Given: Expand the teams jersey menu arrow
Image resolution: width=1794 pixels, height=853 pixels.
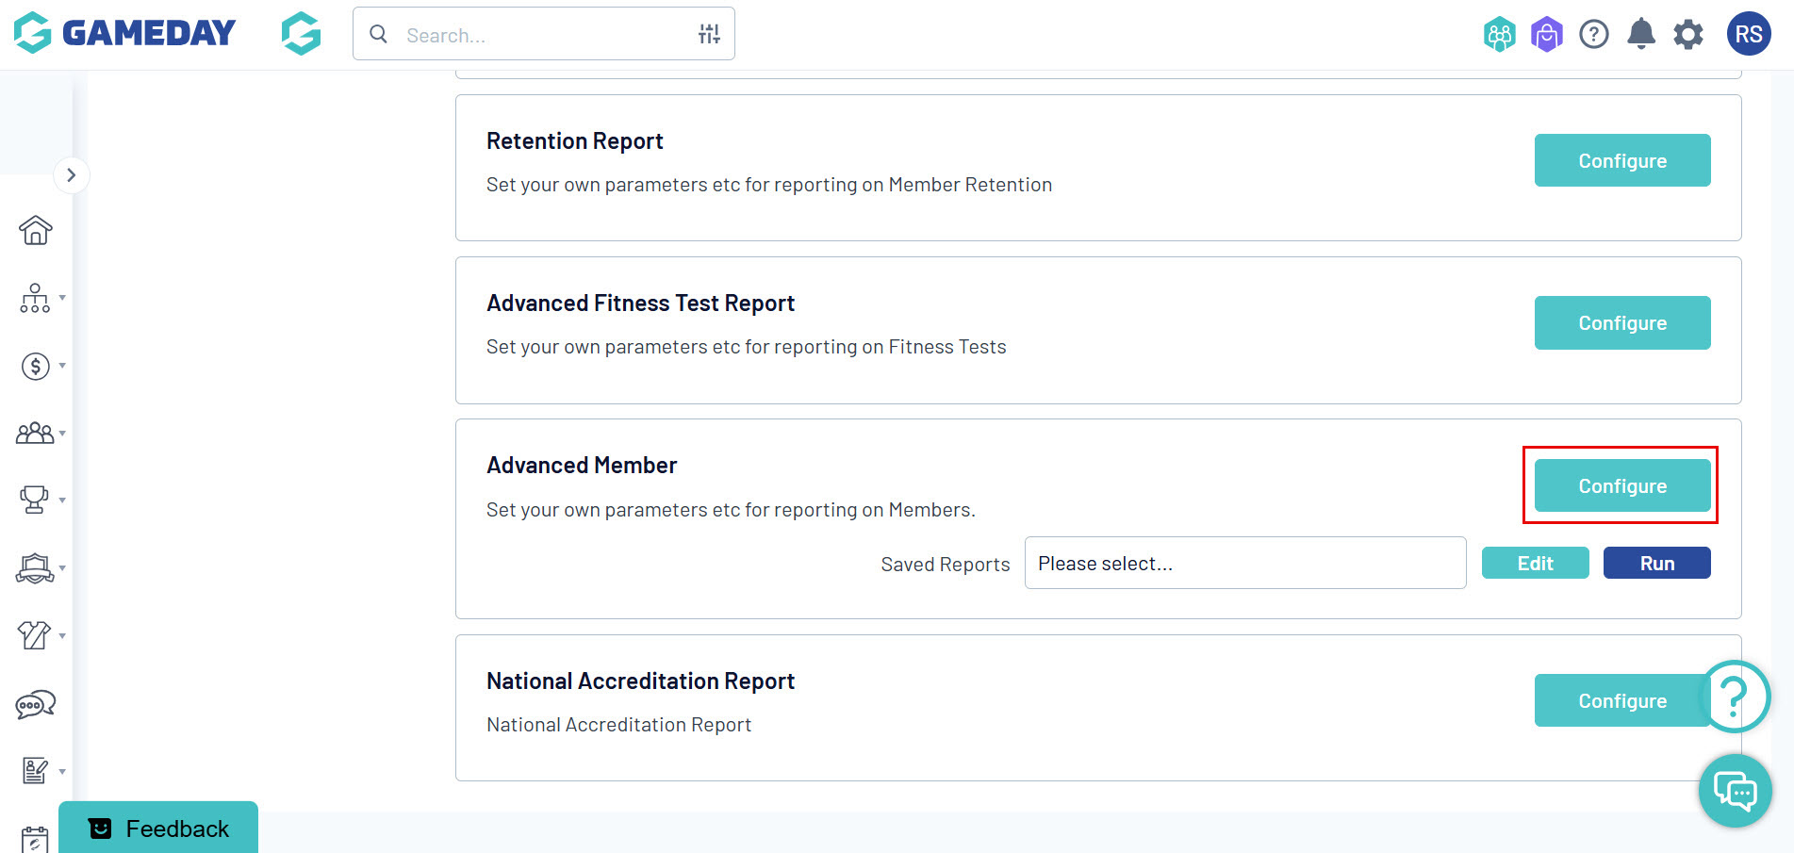Looking at the screenshot, I should coord(62,636).
